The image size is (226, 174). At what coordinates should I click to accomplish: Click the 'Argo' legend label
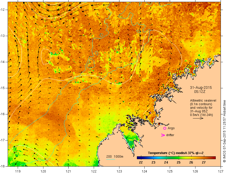(171, 128)
